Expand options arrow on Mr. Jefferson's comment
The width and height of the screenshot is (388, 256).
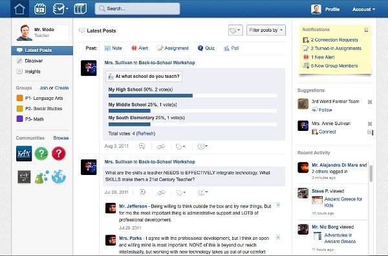tap(278, 205)
